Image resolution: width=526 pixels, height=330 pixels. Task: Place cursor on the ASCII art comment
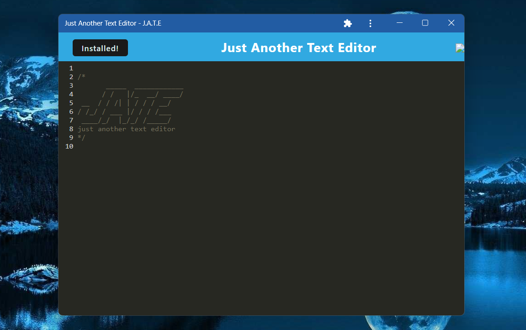128,102
